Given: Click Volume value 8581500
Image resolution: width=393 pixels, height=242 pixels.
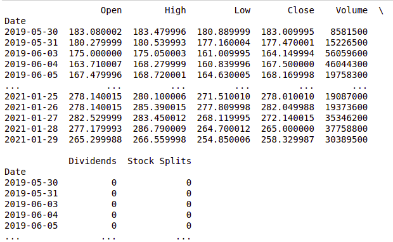Looking at the screenshot, I should (349, 32).
